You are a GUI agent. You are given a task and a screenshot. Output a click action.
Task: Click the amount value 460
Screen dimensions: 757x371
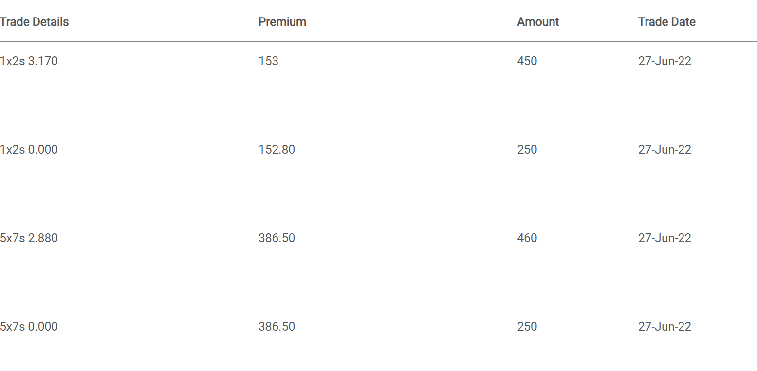pos(527,238)
